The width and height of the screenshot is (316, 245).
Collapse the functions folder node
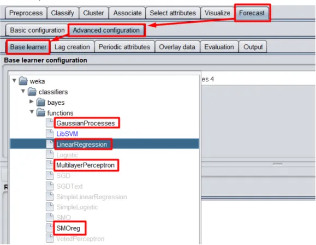(32, 112)
